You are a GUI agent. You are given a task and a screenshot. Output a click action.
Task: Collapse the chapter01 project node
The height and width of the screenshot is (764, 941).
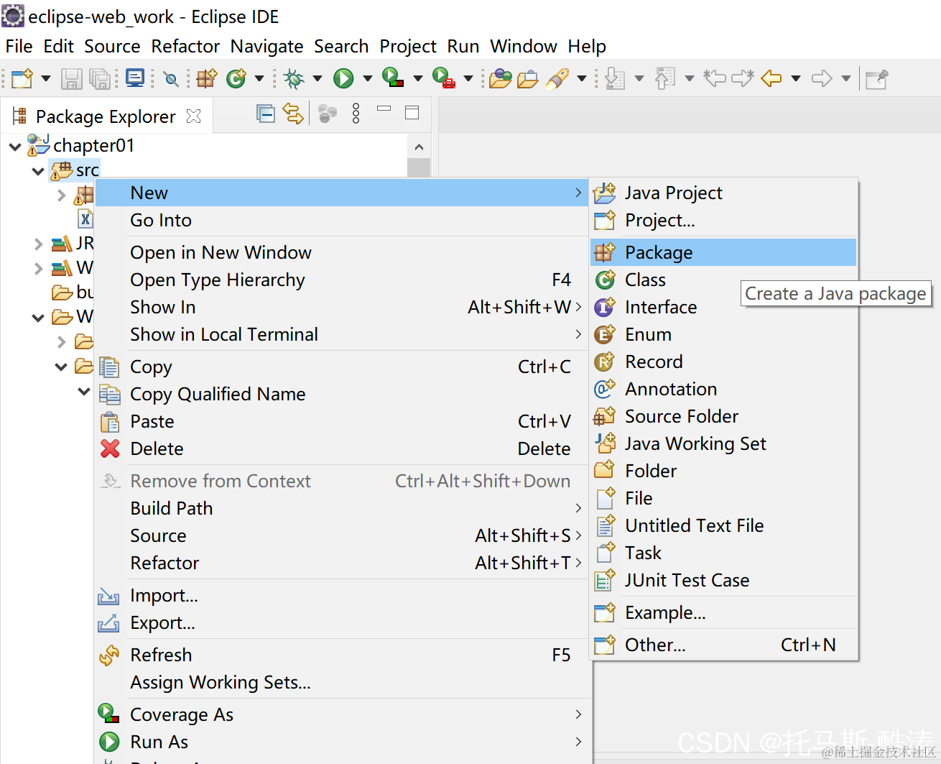(15, 147)
